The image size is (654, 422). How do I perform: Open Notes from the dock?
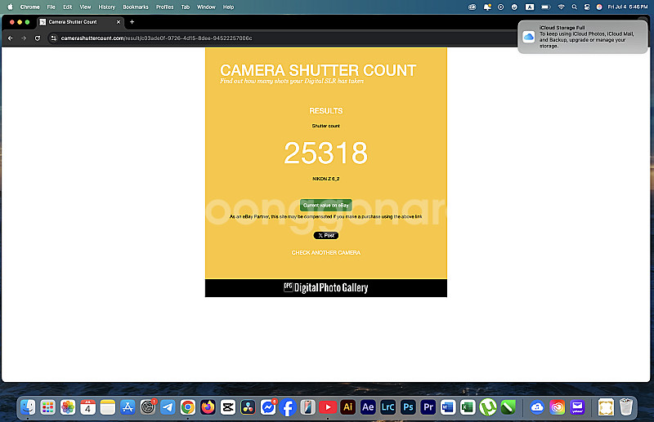pos(108,407)
